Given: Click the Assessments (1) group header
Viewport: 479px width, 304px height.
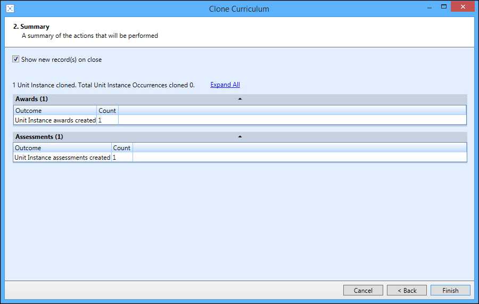Looking at the screenshot, I should (x=240, y=137).
